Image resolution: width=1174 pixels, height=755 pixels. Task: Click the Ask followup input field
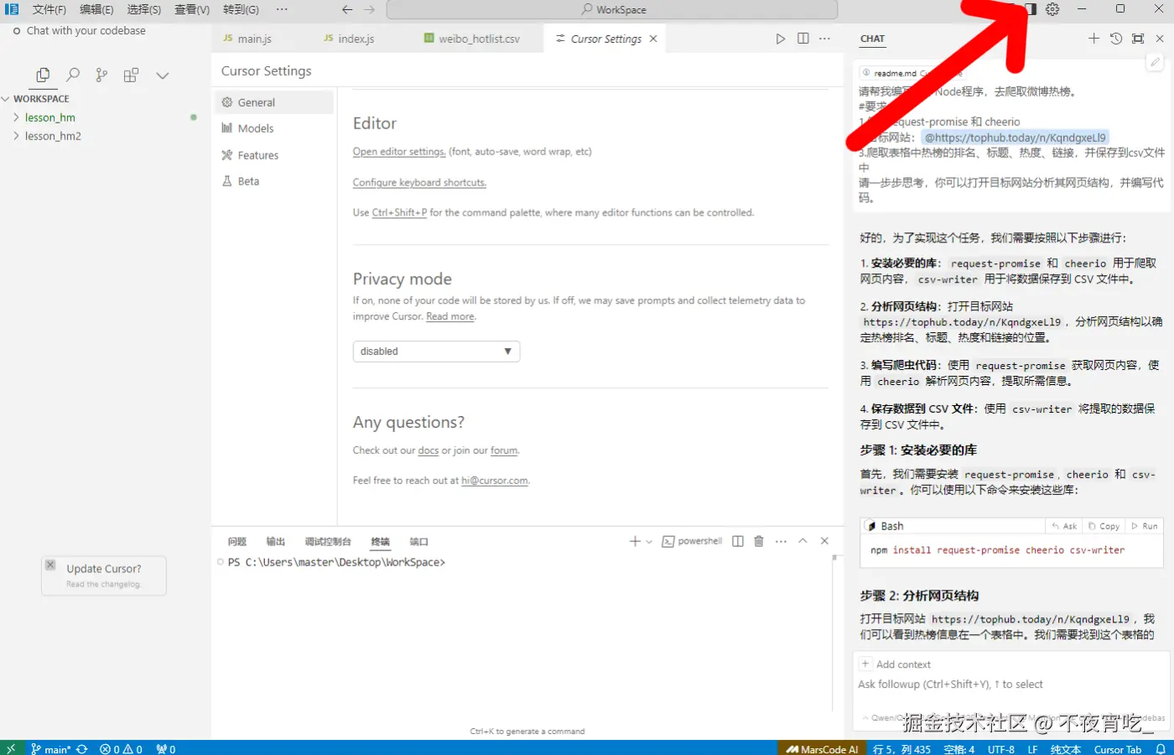point(1010,685)
